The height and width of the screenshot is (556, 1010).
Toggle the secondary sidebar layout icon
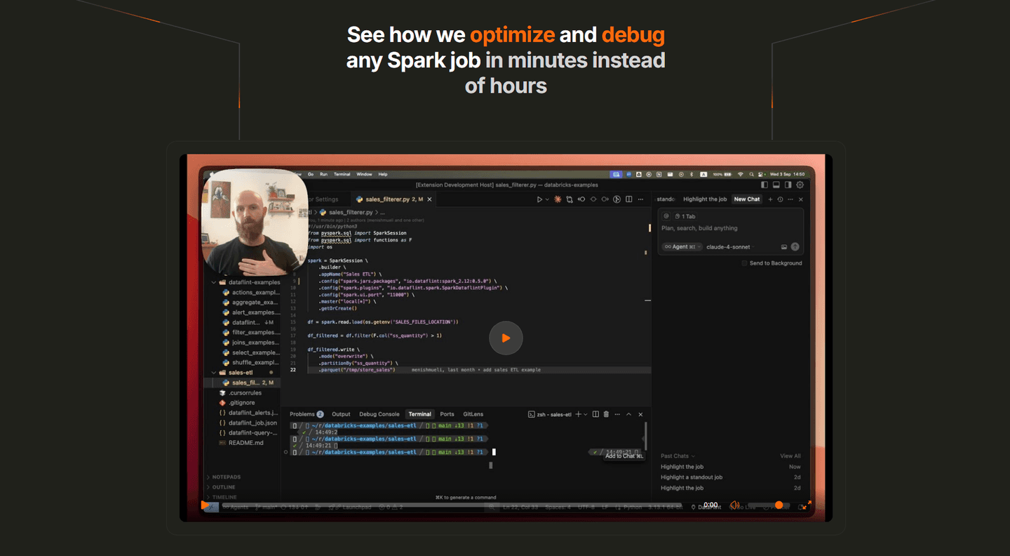pyautogui.click(x=788, y=185)
